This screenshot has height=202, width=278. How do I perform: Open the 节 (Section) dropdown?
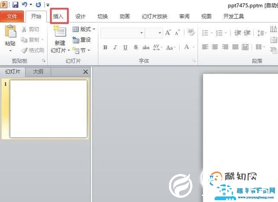[81, 50]
